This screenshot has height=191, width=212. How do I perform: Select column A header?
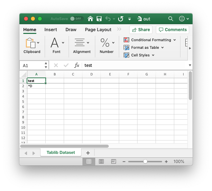point(36,74)
